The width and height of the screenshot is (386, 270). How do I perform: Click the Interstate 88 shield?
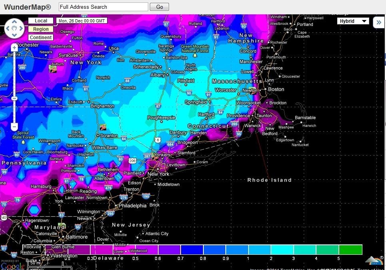point(127,80)
